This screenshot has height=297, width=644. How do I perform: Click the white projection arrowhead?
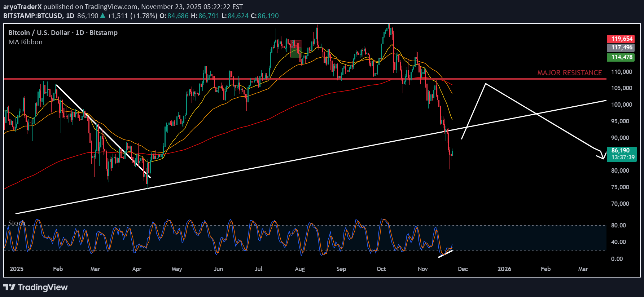coord(602,156)
